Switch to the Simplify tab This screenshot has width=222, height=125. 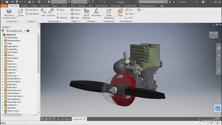[x=24, y=6]
